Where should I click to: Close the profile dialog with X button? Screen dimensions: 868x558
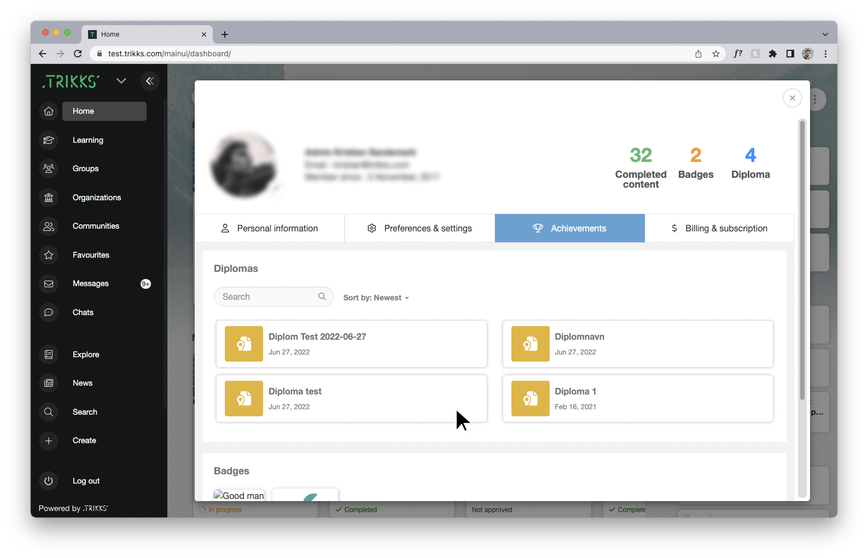click(x=792, y=98)
